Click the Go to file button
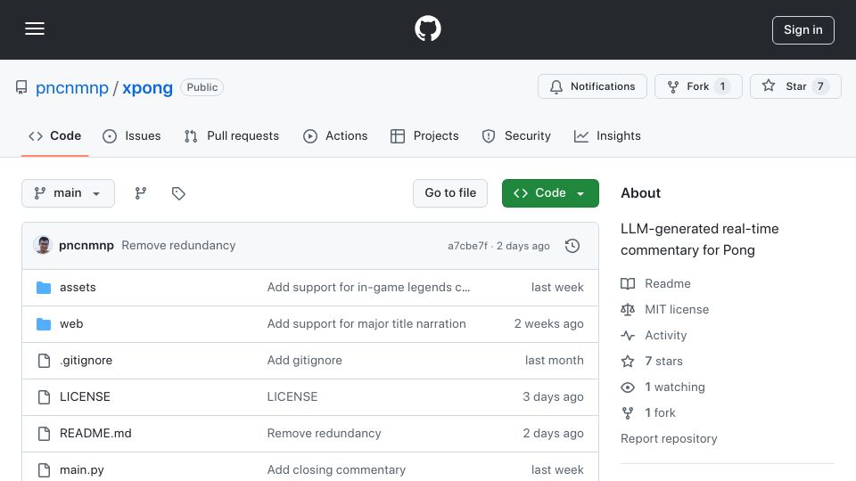The image size is (856, 481). 450,193
